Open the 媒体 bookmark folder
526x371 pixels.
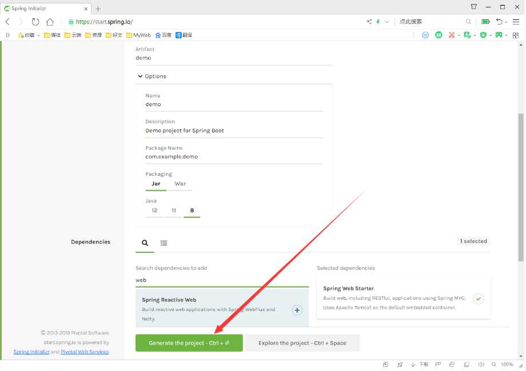53,35
